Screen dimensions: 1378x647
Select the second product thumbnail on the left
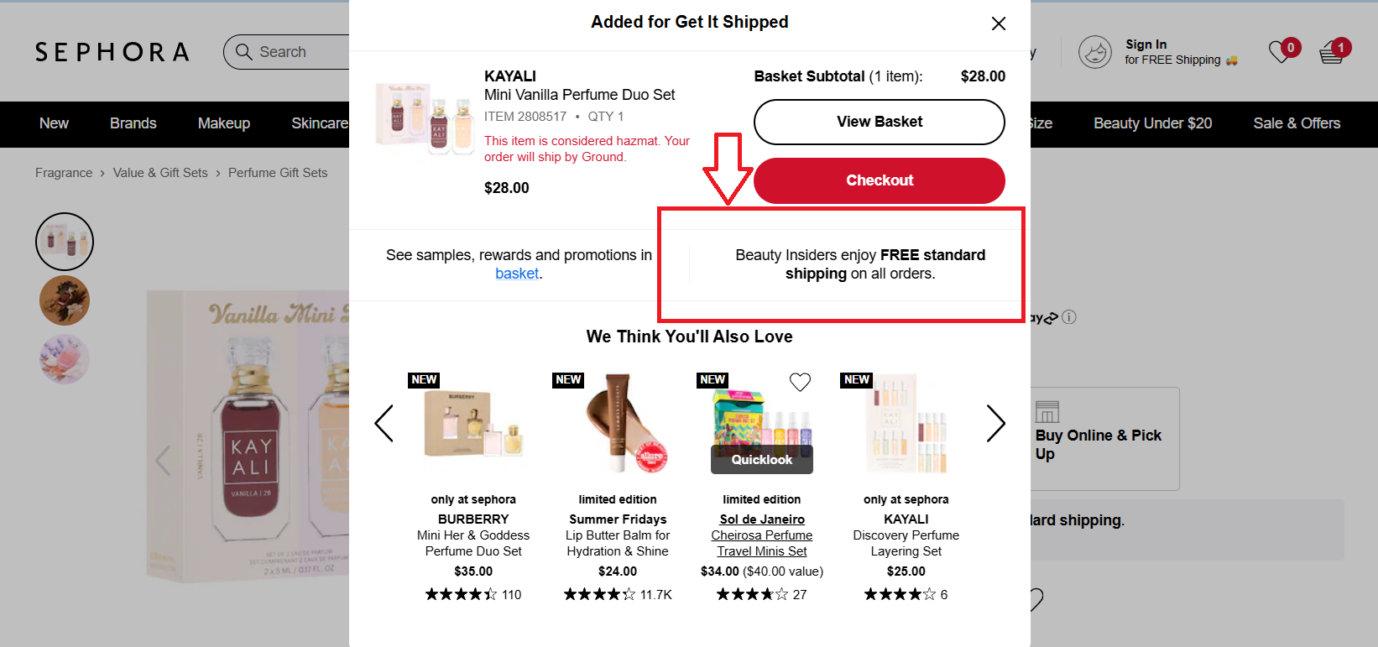point(64,300)
